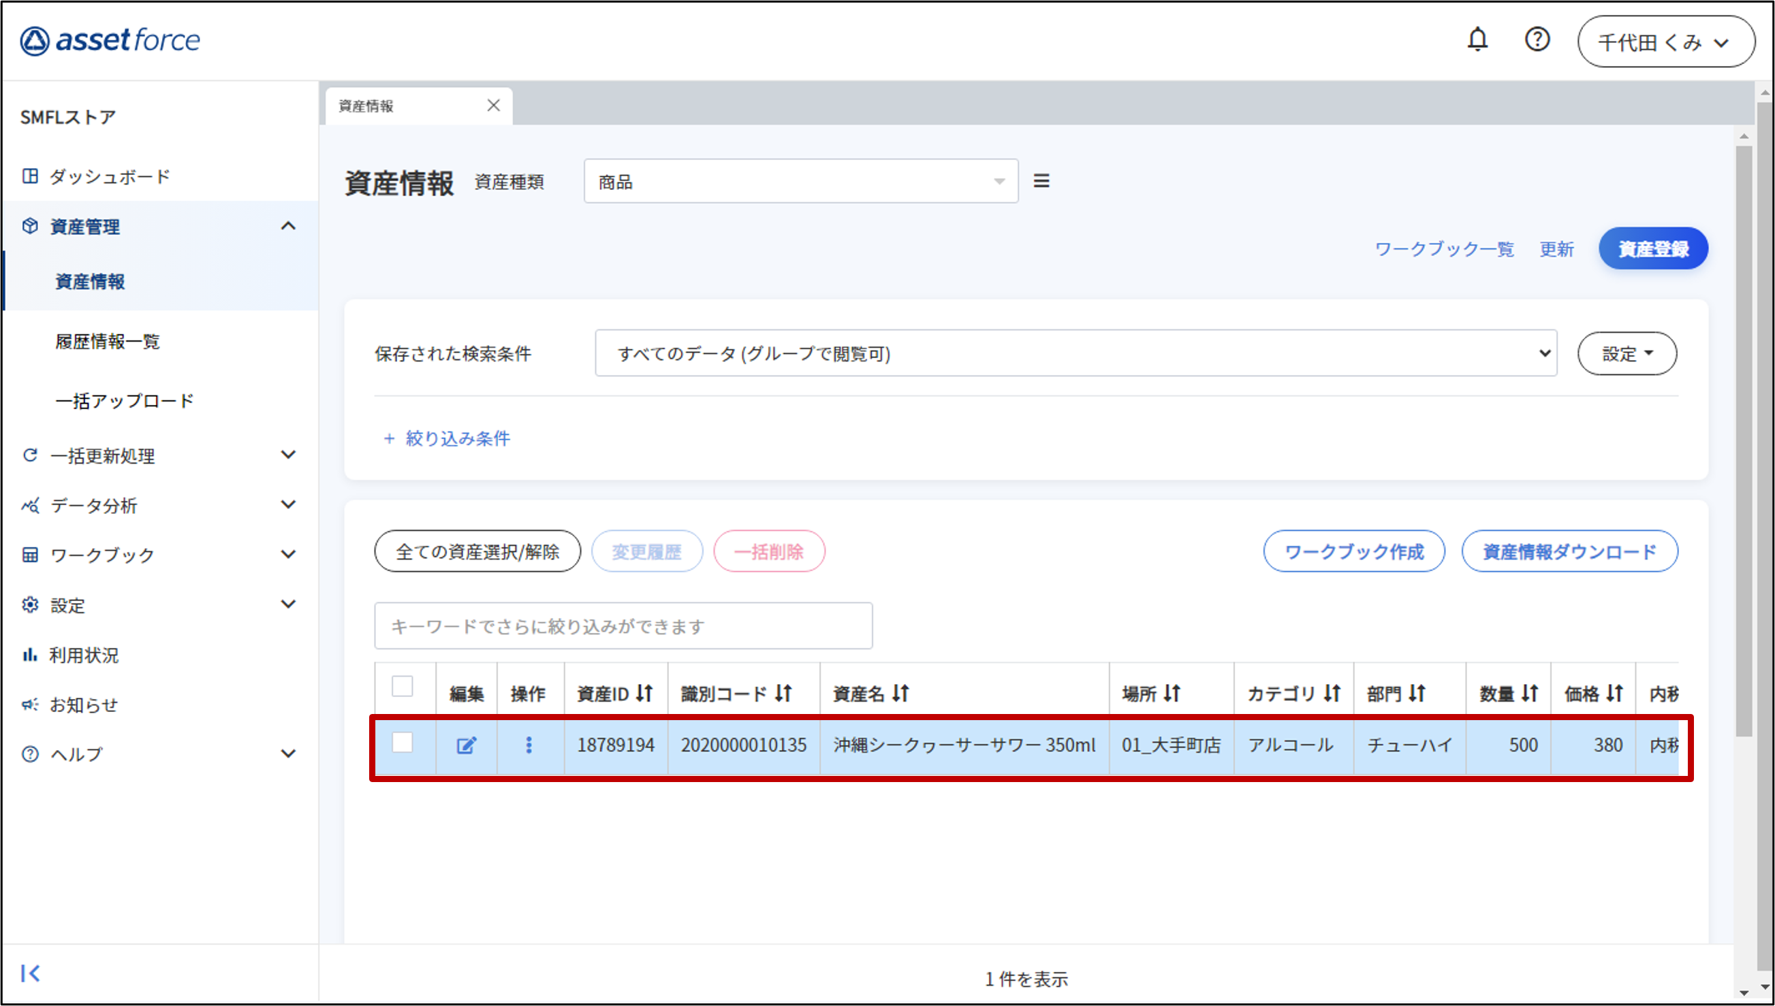Select the ダッシュボード icon in the sidebar
This screenshot has width=1775, height=1006.
point(31,176)
